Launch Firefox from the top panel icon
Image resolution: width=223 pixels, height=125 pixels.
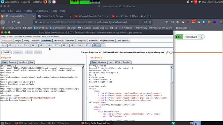[x=45, y=2]
